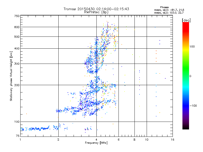The image size is (203, 152).
Task: Click the y-axis tick label '600'
Action: (x=17, y=27)
